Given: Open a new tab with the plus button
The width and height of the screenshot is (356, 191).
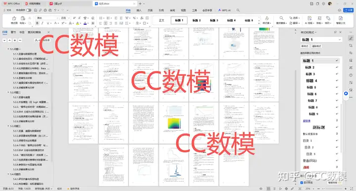Looking at the screenshot, I should click(140, 3).
